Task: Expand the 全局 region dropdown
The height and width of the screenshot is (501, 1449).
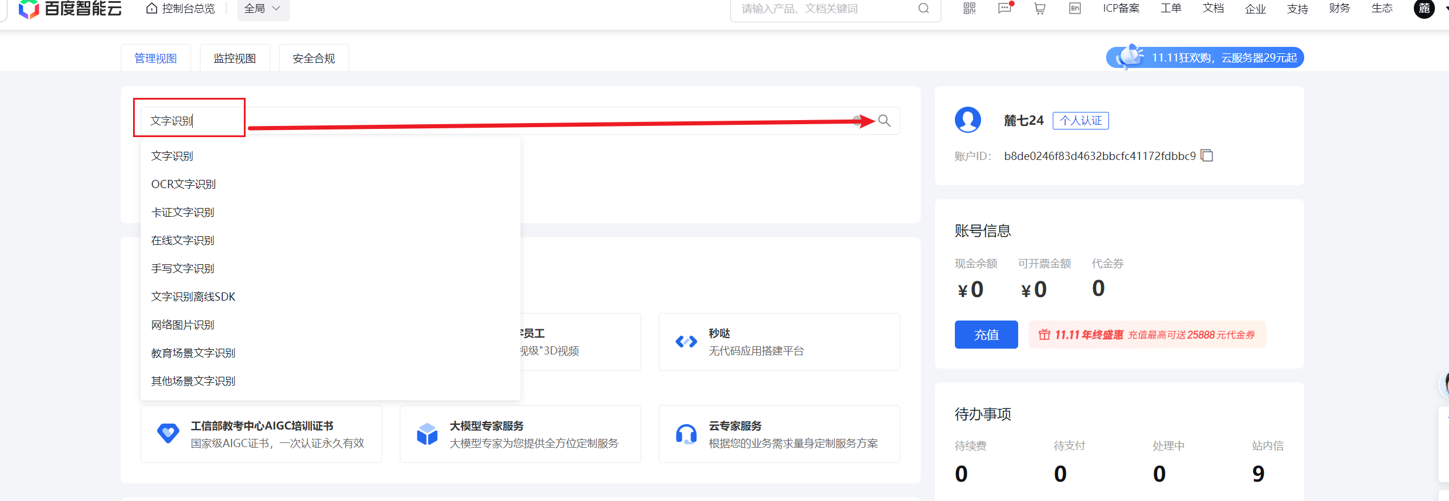Action: (x=263, y=8)
